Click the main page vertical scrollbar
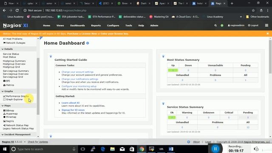This screenshot has height=153, width=272. coord(270,57)
